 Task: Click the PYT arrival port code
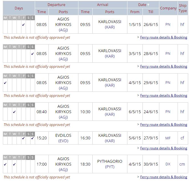click(x=110, y=167)
